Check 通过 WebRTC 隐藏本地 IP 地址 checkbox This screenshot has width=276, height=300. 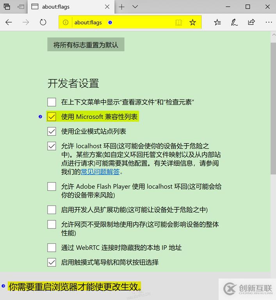pos(52,248)
